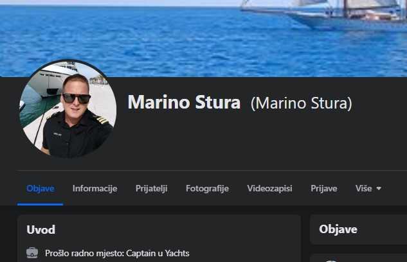Go to the Fotografije tab
The height and width of the screenshot is (262, 407).
pyautogui.click(x=207, y=188)
